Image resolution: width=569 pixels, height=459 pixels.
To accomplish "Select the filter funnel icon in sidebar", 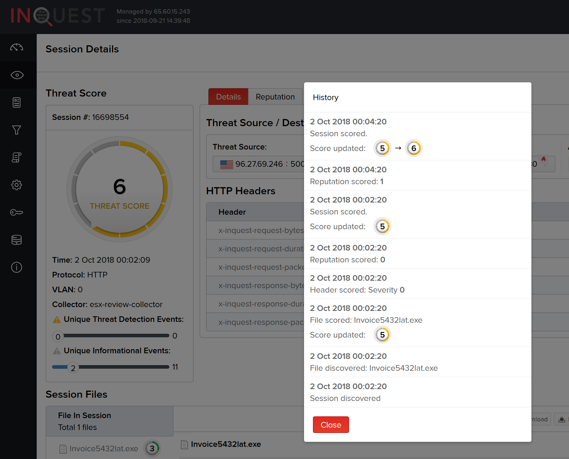I will 17,130.
